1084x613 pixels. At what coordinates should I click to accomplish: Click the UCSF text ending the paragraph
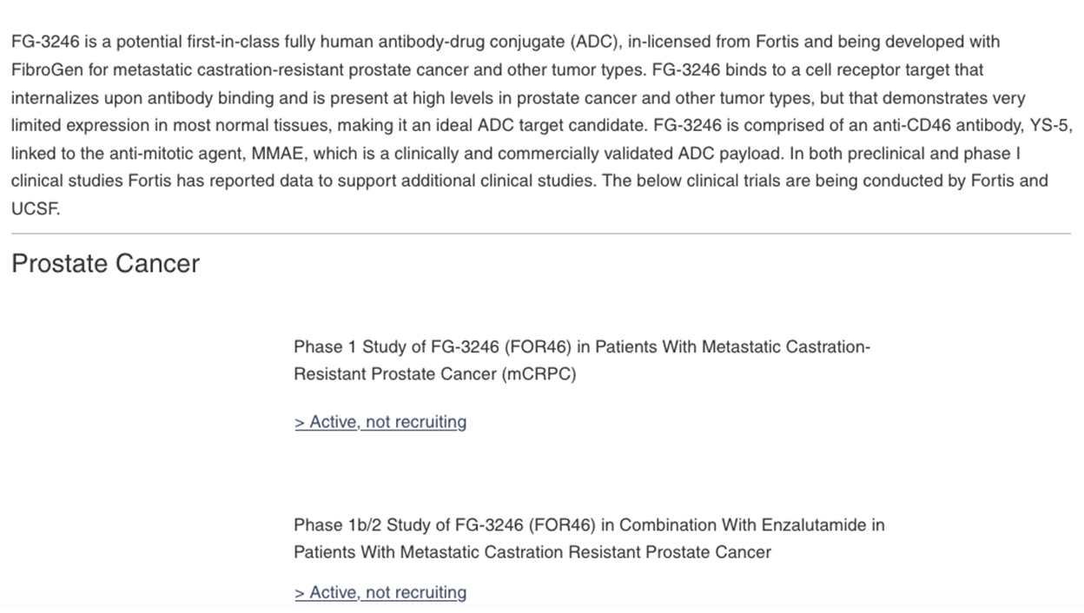click(x=36, y=208)
